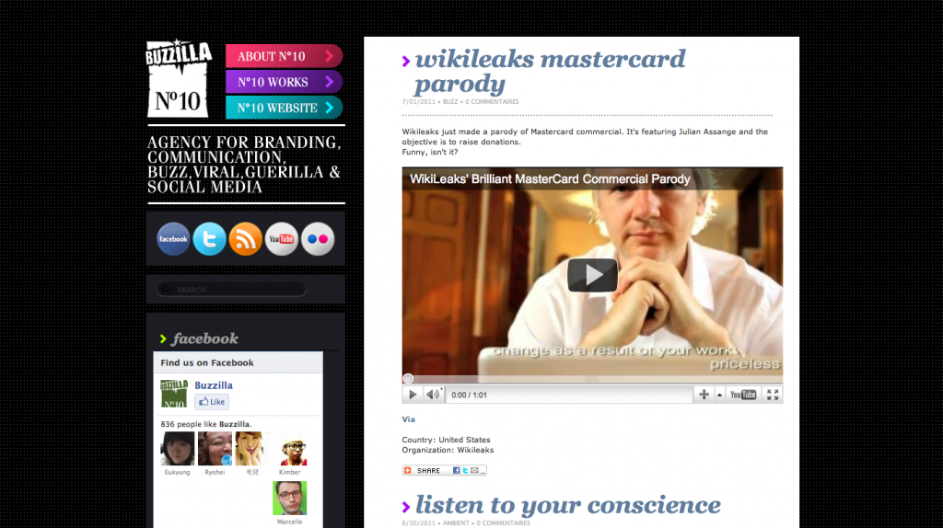Screen dimensions: 943x528
Task: Open the orange RSS feed icon
Action: [246, 239]
